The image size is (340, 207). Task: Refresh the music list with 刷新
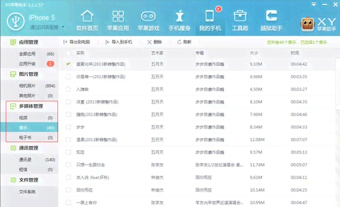[x=184, y=42]
